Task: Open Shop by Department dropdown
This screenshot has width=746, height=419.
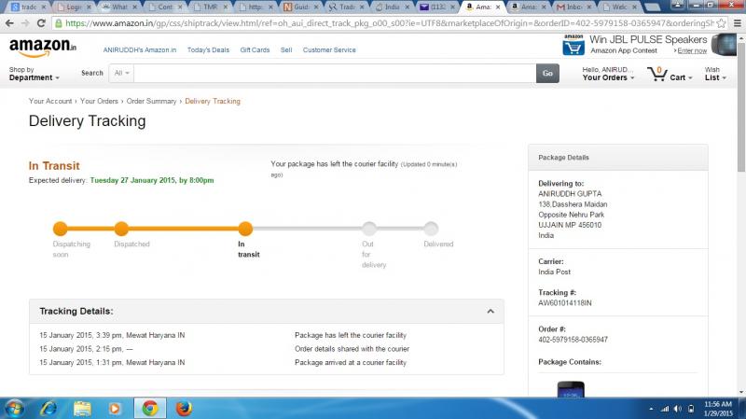Action: click(x=34, y=74)
